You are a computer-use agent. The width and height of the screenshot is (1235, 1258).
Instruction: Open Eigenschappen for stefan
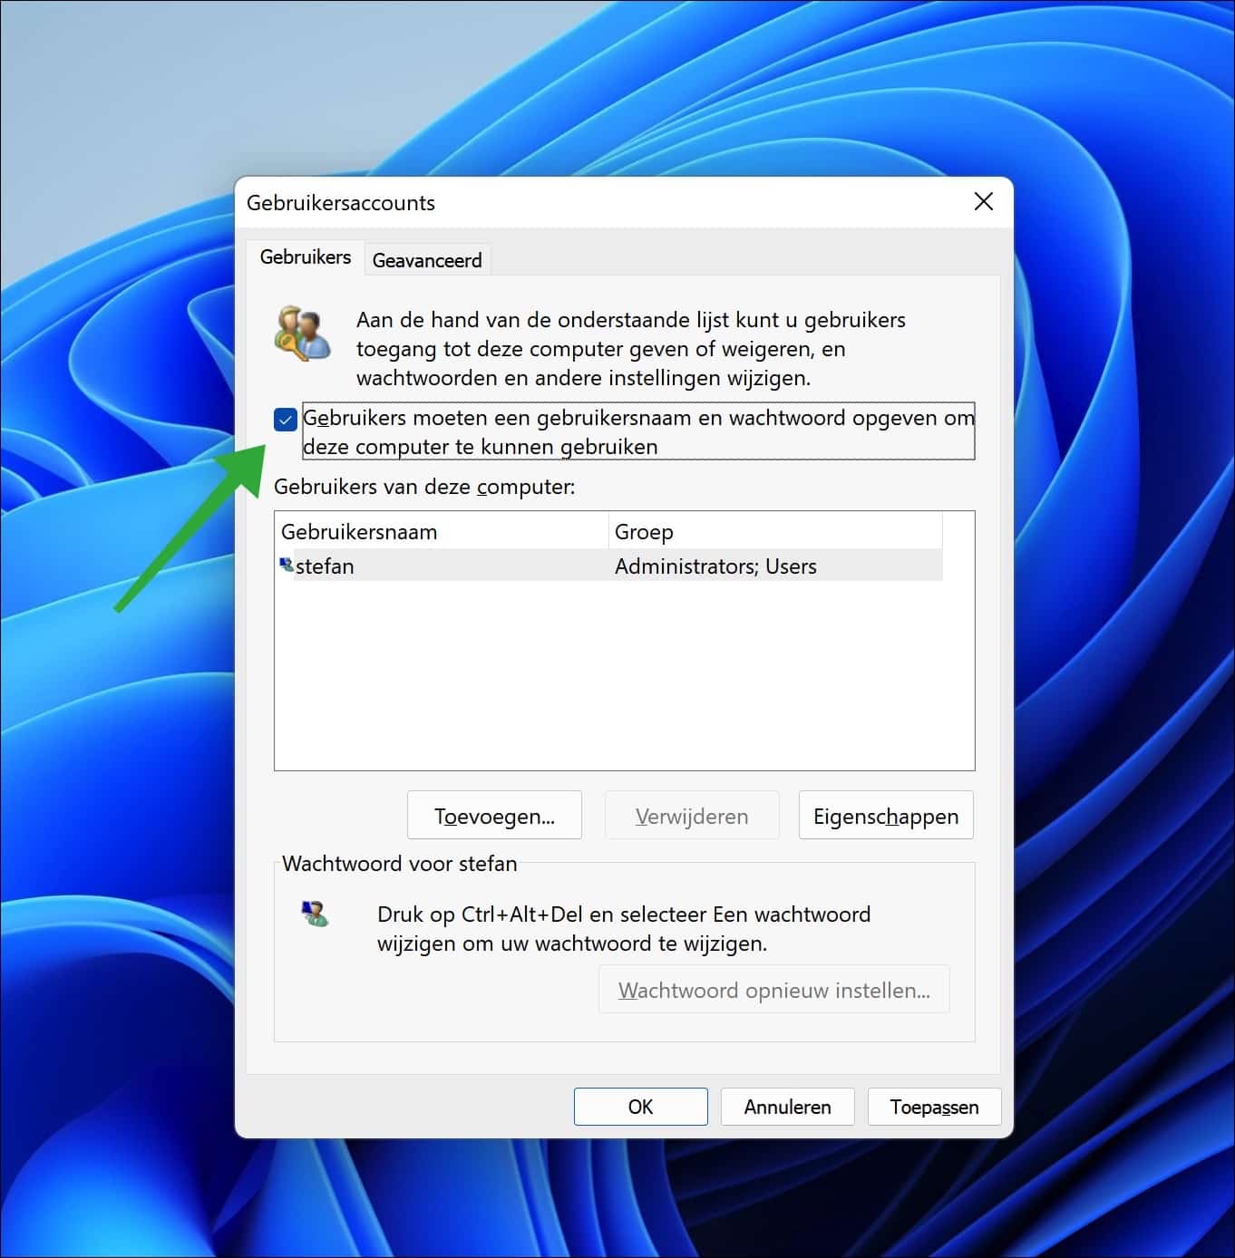pyautogui.click(x=885, y=815)
